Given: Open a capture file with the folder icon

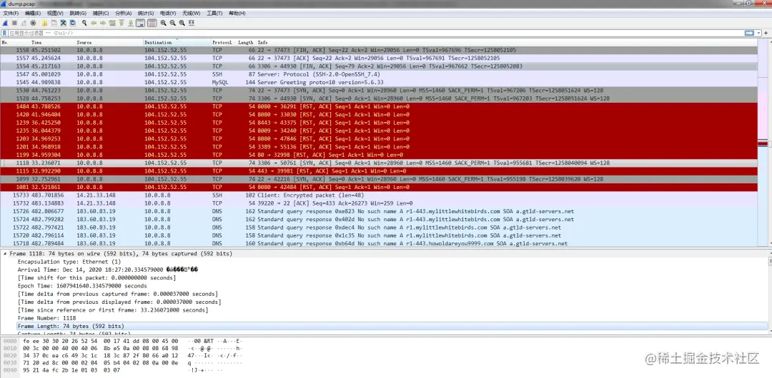Looking at the screenshot, I should pos(44,23).
